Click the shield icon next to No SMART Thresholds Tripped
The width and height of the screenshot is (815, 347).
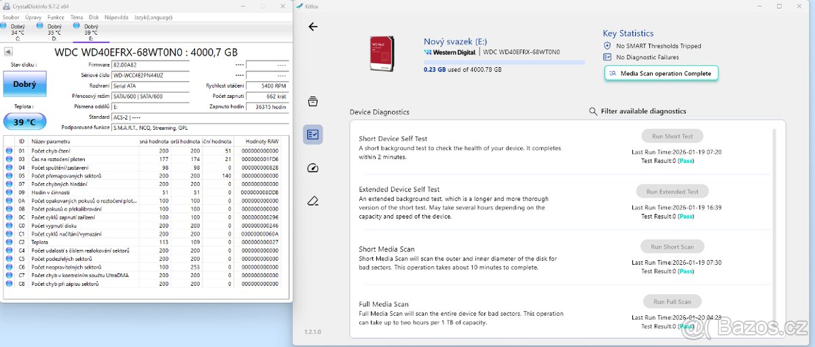pyautogui.click(x=607, y=46)
